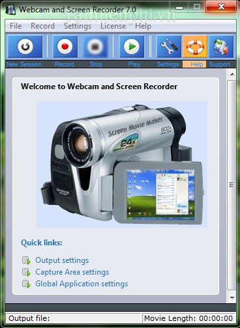Viewport: 240px width, 328px height.
Task: Click the icon beside Capture Area settings
Action: pos(27,272)
